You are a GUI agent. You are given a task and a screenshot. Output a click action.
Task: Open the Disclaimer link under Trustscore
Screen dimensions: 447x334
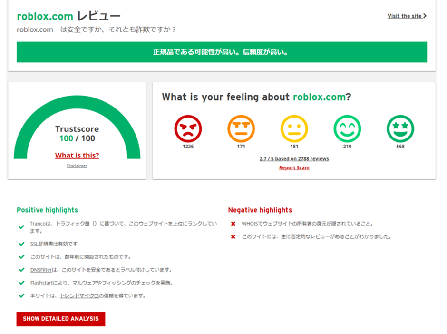[77, 166]
